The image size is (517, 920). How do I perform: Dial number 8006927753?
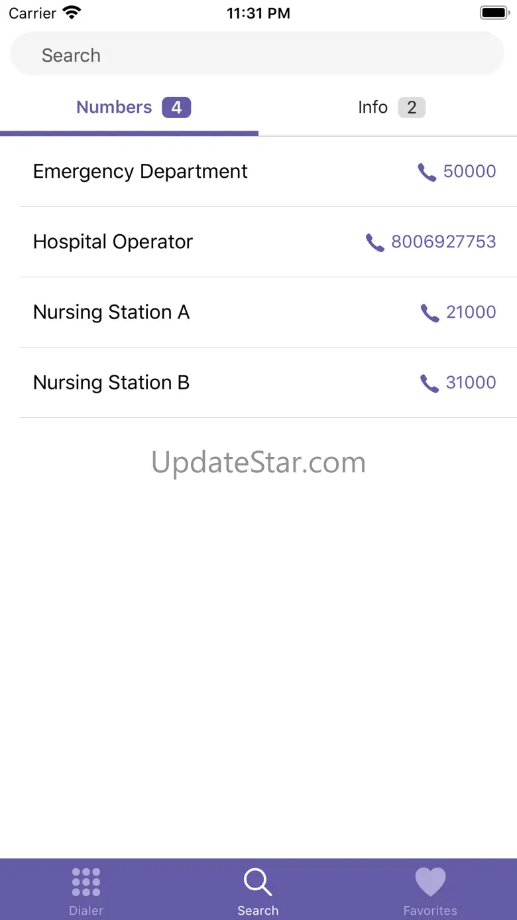tap(443, 241)
